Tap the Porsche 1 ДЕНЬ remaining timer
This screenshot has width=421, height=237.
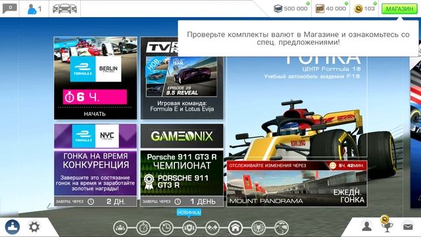182,201
